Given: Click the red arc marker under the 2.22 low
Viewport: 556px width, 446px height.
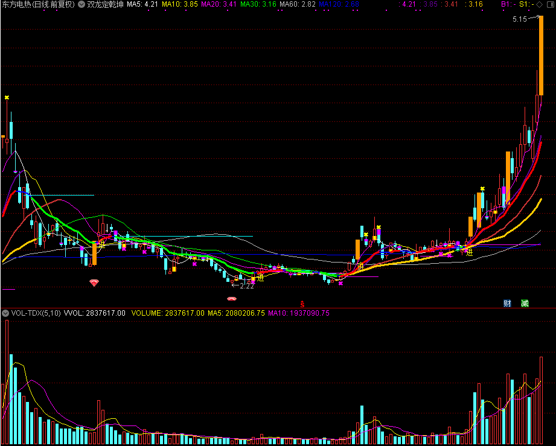Looking at the screenshot, I should point(232,299).
